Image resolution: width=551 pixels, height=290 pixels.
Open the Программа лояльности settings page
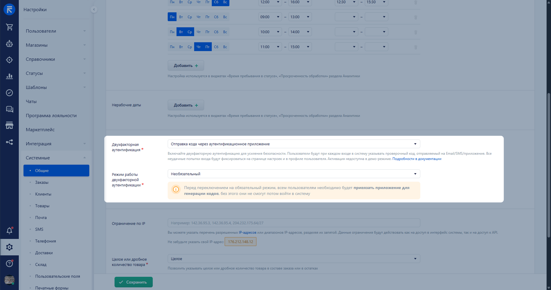coord(51,116)
